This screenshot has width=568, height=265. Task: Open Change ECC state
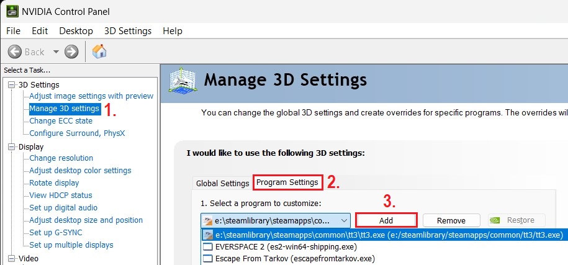pos(61,121)
